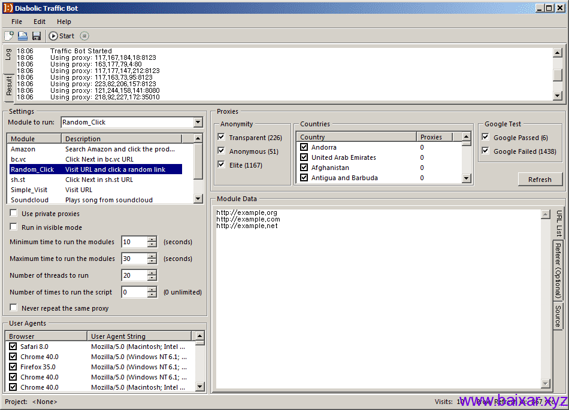Screen dimensions: 569x410
Task: Enable "Use private proxies"
Action: click(x=13, y=212)
